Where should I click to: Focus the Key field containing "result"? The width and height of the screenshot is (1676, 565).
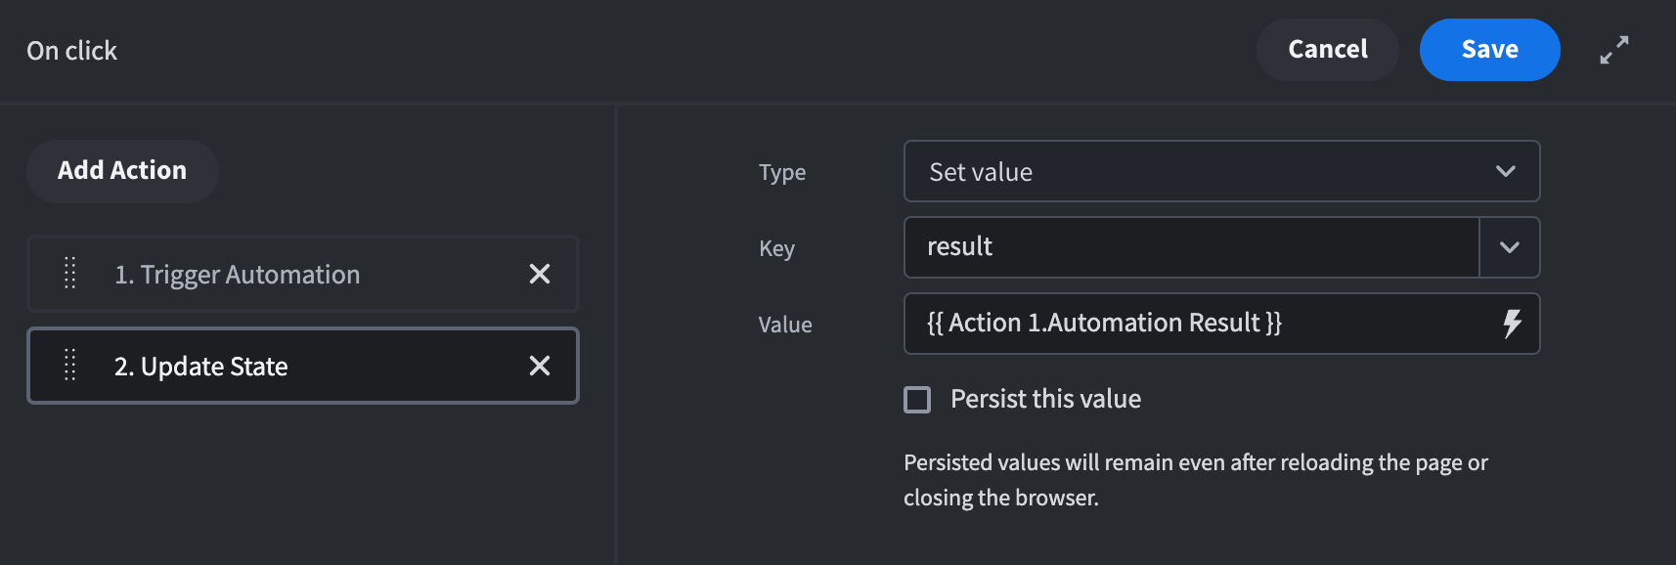[1190, 247]
